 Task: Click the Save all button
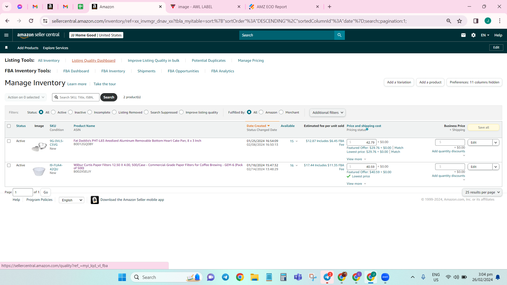[x=483, y=127]
